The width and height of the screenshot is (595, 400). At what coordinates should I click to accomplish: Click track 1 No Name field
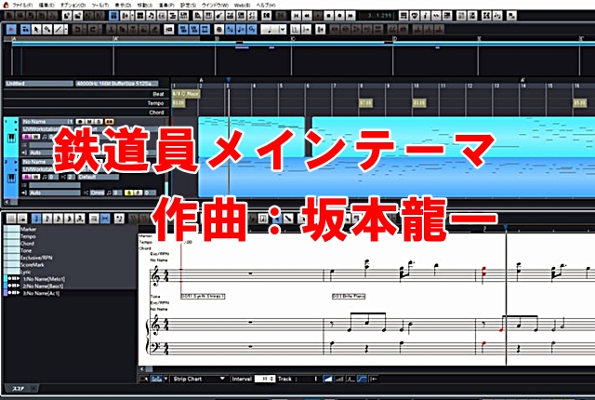tap(47, 122)
